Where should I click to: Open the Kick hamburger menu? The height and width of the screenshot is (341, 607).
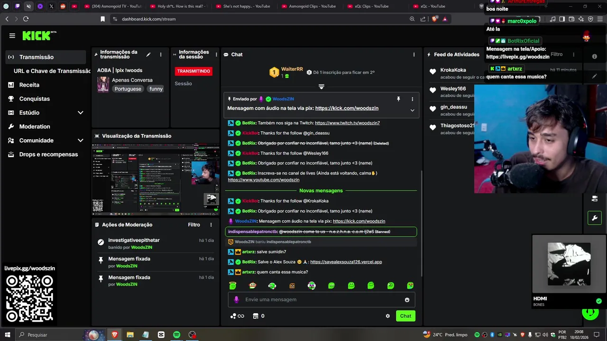[12, 36]
